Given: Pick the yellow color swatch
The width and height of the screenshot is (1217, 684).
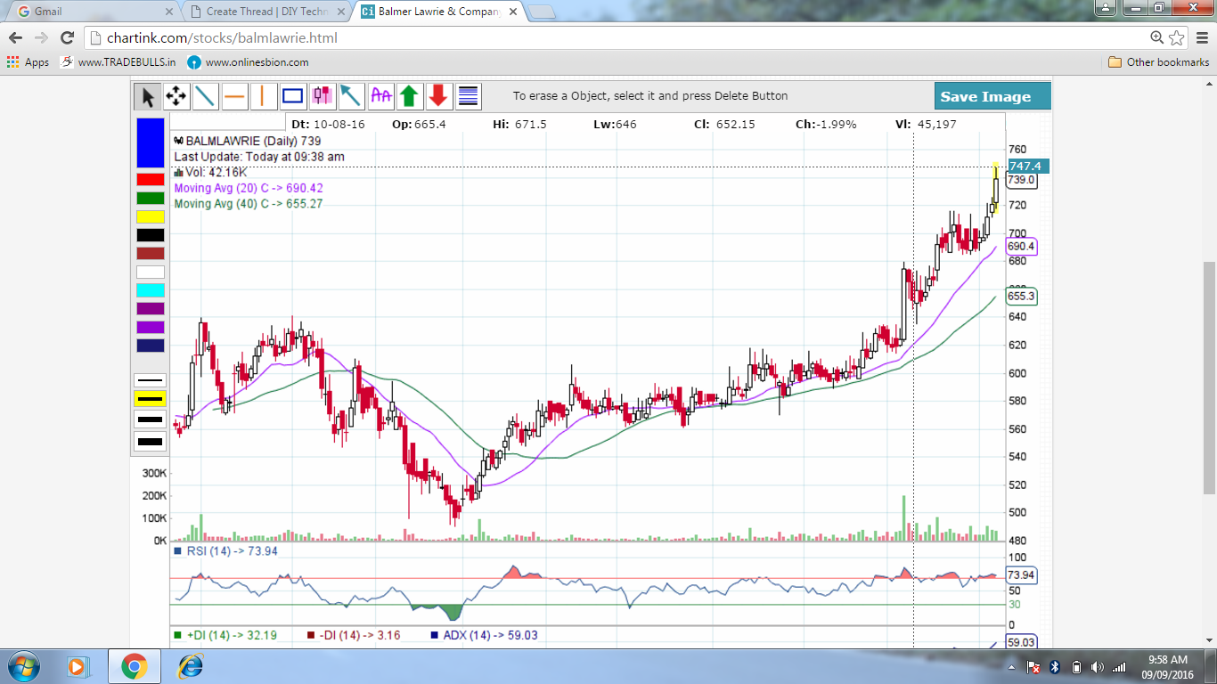Looking at the screenshot, I should 151,216.
